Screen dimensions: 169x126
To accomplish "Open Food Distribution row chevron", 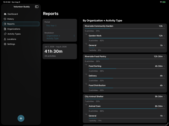I will [164, 85].
